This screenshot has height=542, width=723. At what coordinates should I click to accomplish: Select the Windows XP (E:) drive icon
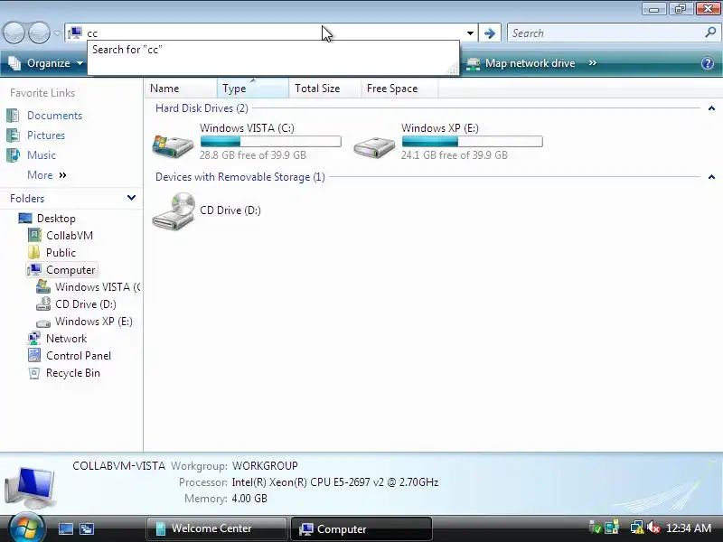tap(374, 147)
